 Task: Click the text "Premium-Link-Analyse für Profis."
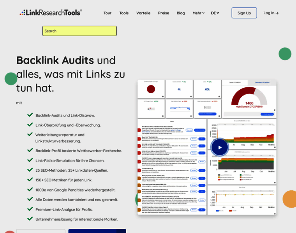(x=64, y=209)
